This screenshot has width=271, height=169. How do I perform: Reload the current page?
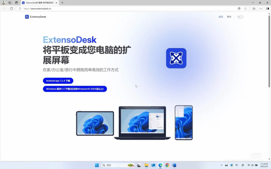pos(12,8)
